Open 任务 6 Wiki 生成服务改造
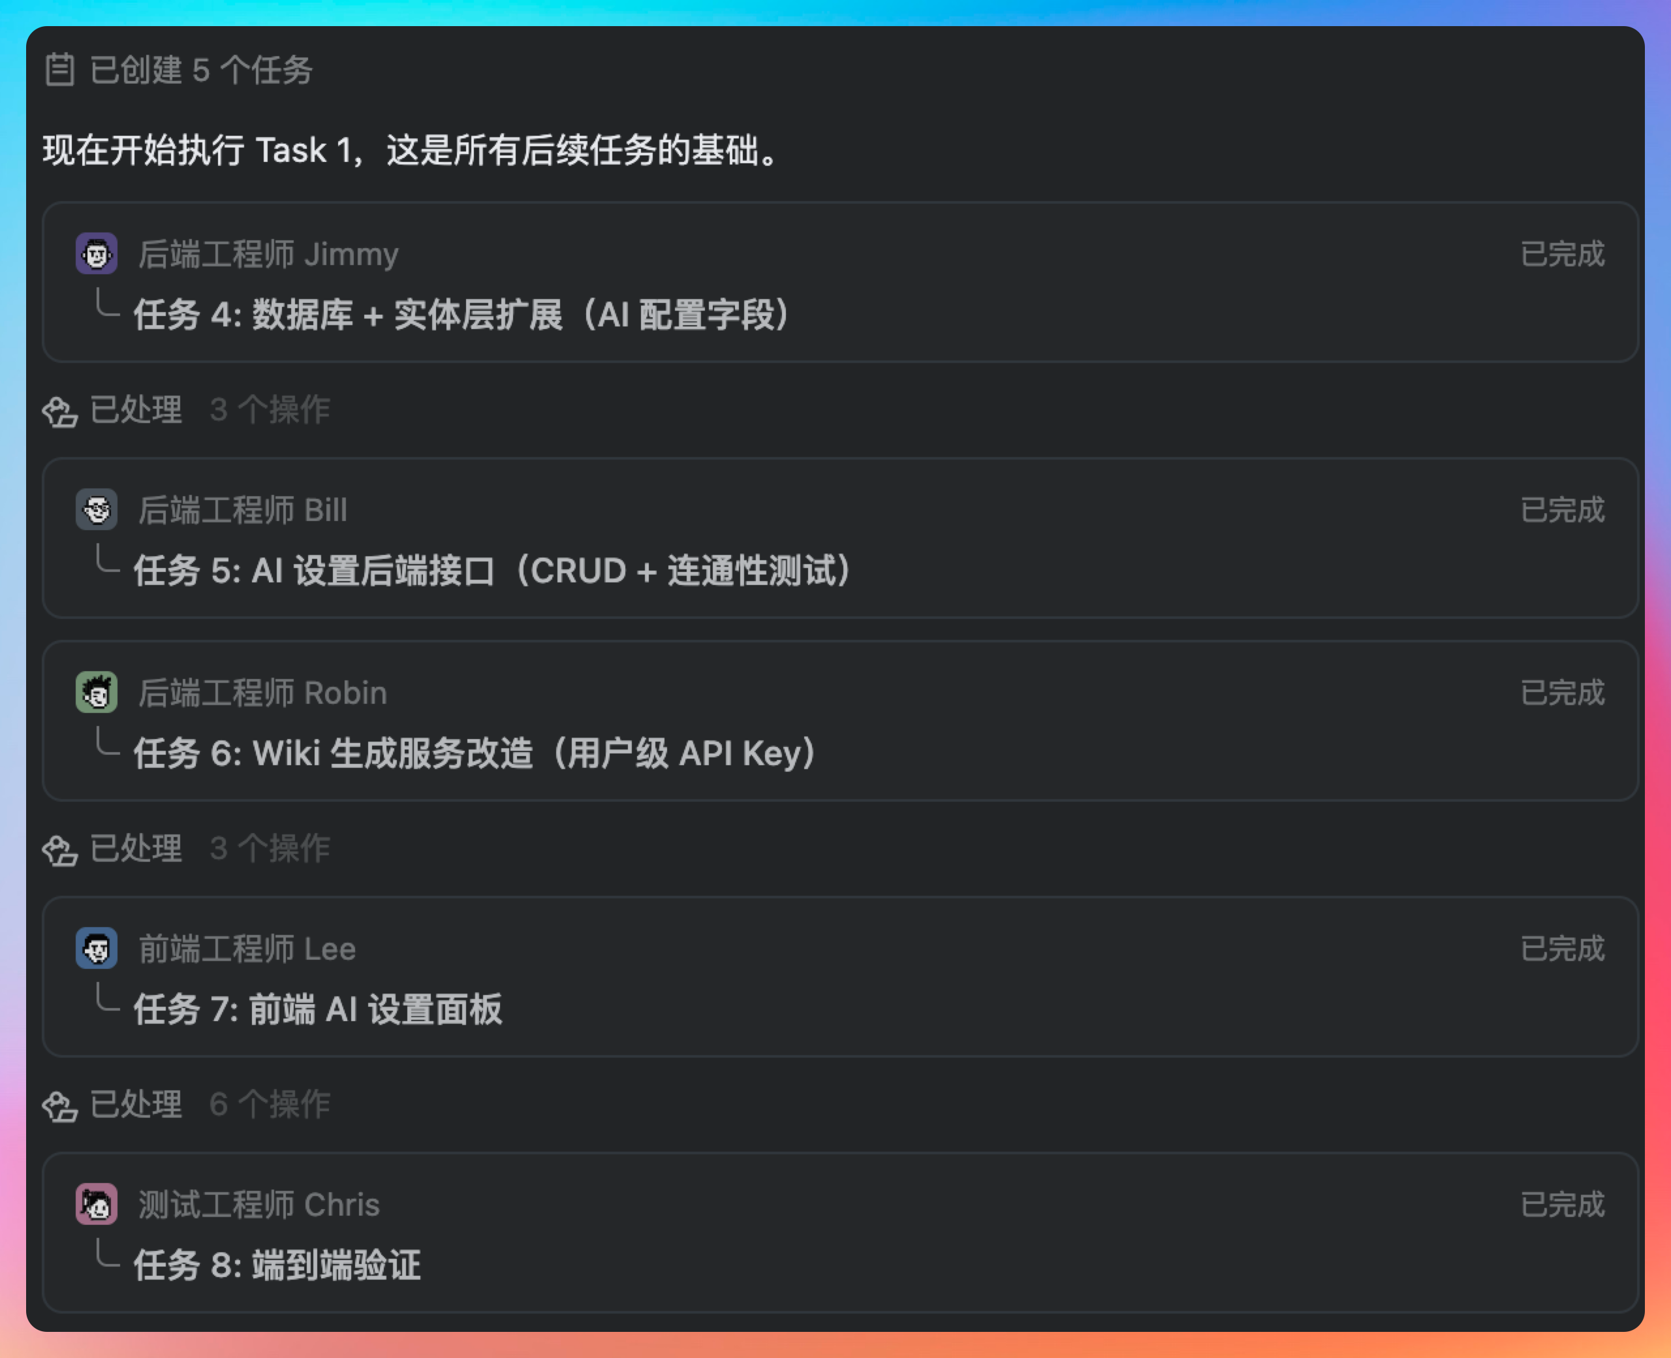Viewport: 1671px width, 1358px height. tap(475, 754)
